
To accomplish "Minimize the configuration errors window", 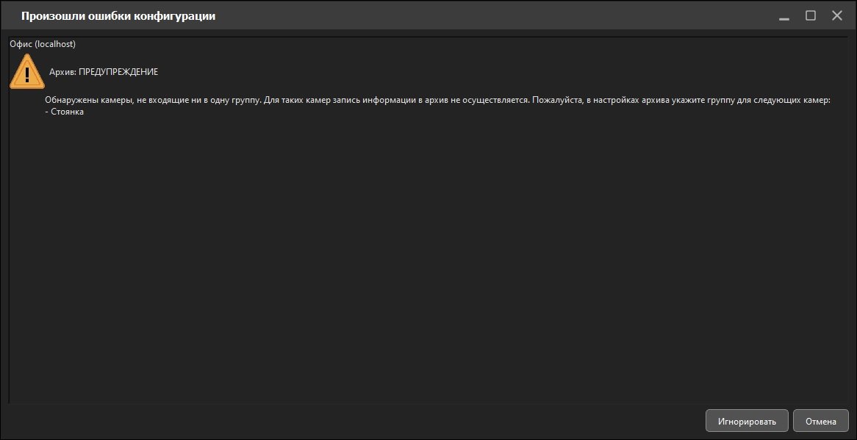I will coord(784,16).
